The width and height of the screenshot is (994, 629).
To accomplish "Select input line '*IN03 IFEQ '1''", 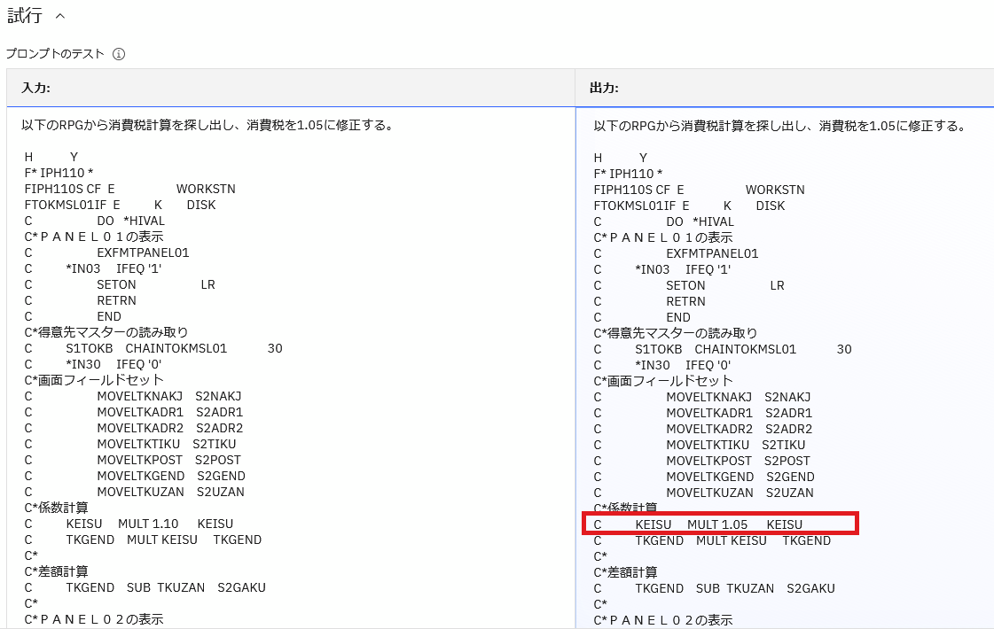I will [92, 269].
